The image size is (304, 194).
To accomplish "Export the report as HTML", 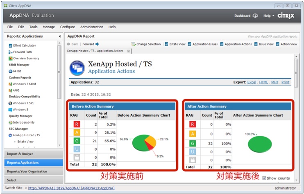I will click(263, 82).
